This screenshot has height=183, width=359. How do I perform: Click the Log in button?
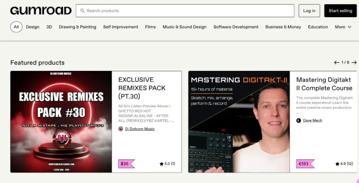pyautogui.click(x=309, y=11)
